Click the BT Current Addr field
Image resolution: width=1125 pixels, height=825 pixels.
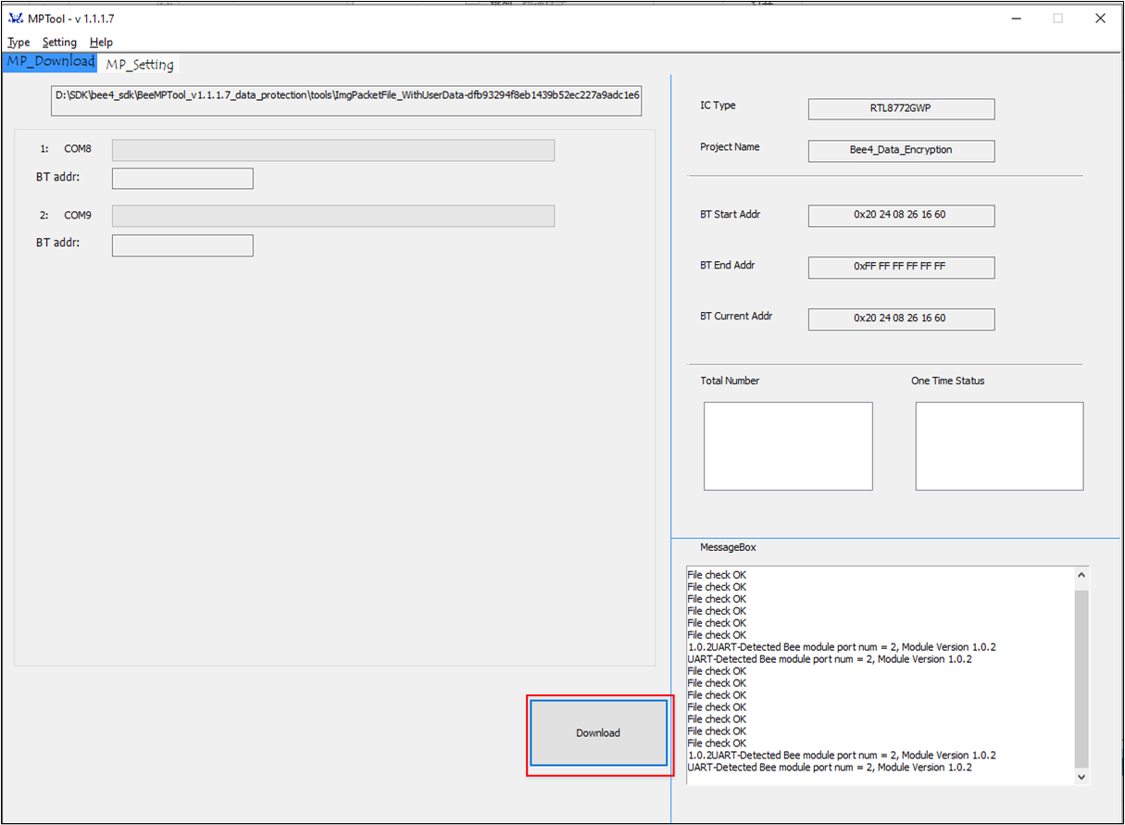901,319
